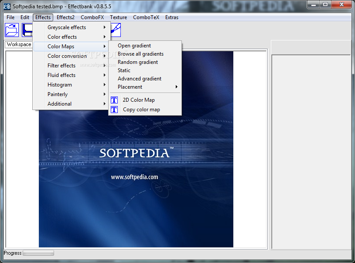Click the empty right side panel
The width and height of the screenshot is (355, 263).
tap(311, 152)
